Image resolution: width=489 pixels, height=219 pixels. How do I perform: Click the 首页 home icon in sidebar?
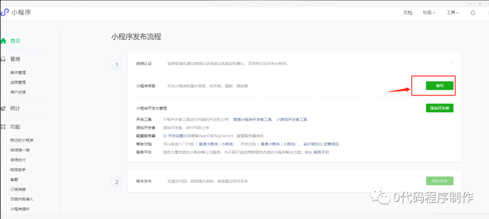click(x=3, y=41)
